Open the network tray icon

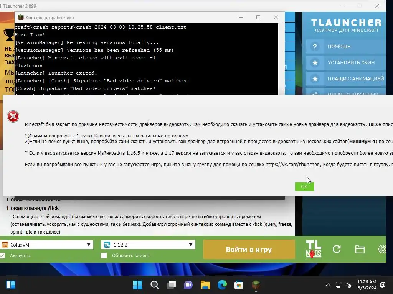coord(339,285)
